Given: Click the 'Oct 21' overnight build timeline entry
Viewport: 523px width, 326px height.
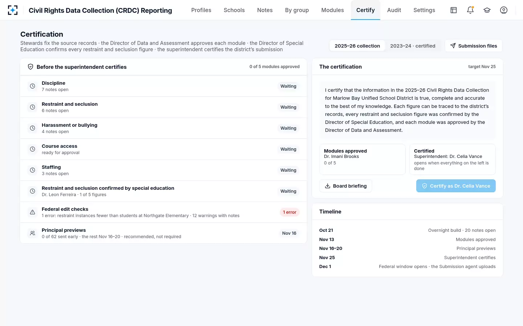Looking at the screenshot, I should click(x=408, y=230).
